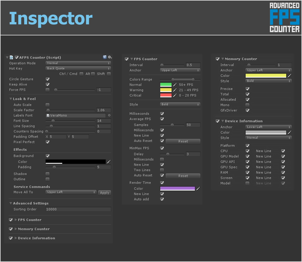Click eyedropper for Critical FPS color
The width and height of the screenshot is (302, 262).
(175, 95)
